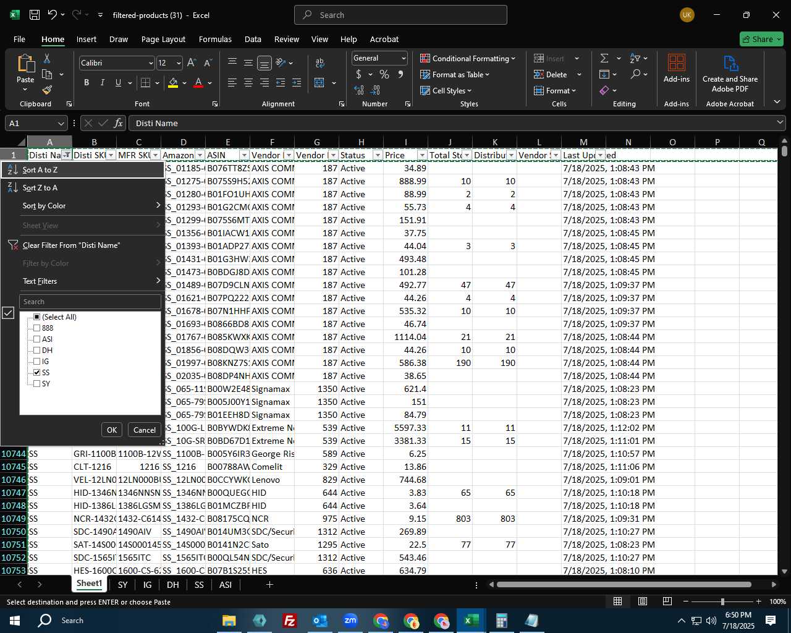Viewport: 791px width, 633px height.
Task: Click the Font Color red A swatch
Action: (x=198, y=82)
